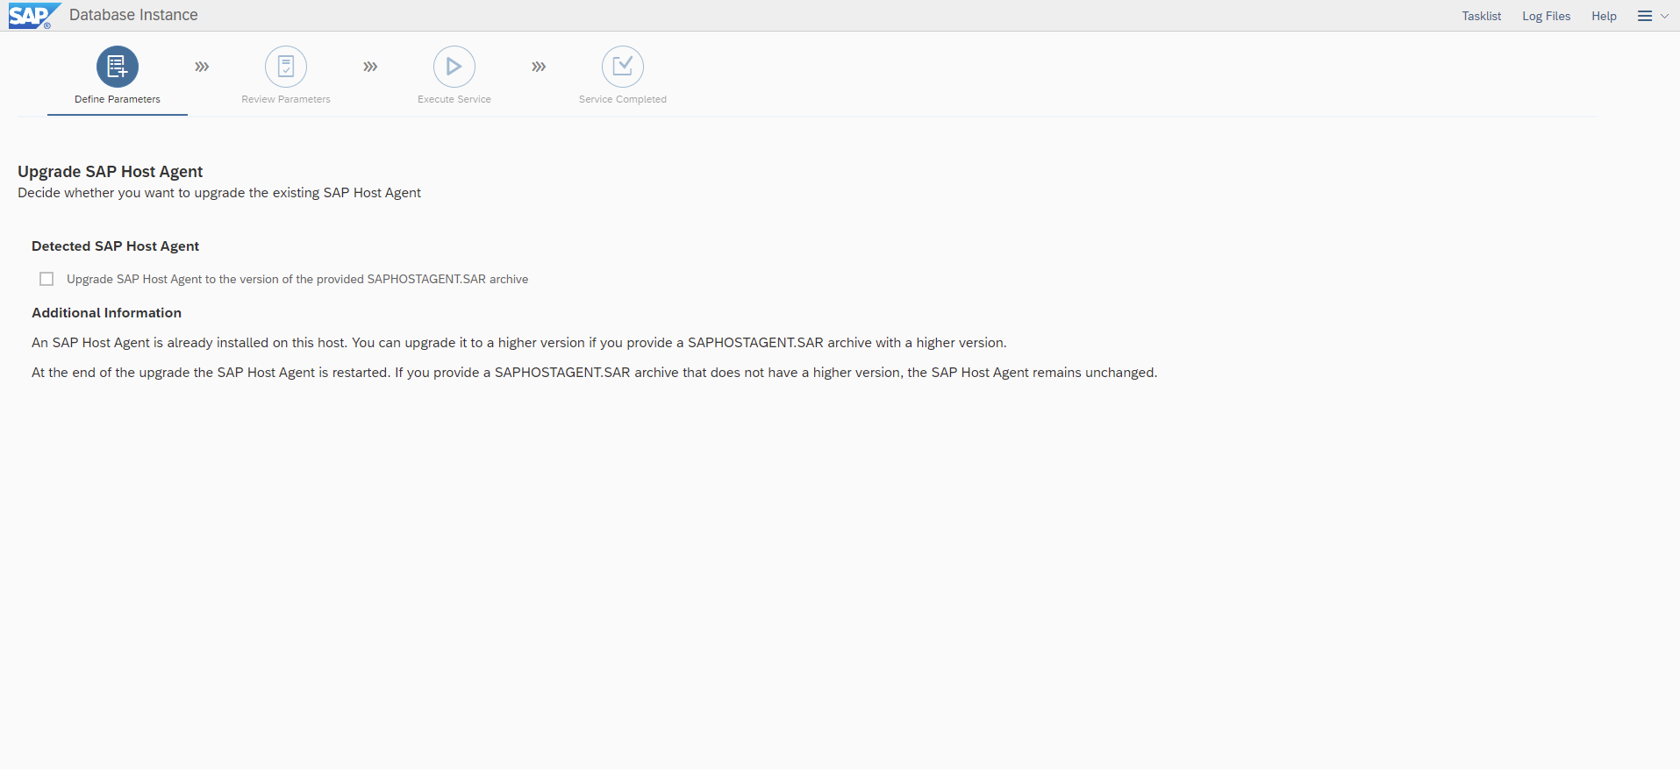Screen dimensions: 1680x769
Task: Click the Define Parameters step label
Action: (x=118, y=99)
